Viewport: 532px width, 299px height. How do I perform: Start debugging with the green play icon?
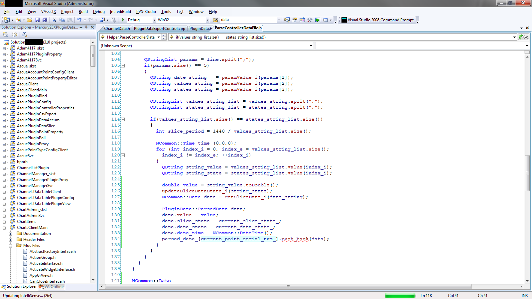point(123,20)
